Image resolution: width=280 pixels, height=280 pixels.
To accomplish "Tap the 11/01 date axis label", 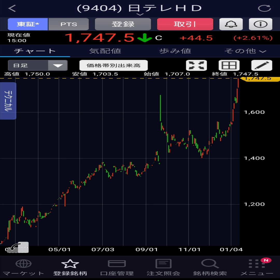I will point(190,249).
